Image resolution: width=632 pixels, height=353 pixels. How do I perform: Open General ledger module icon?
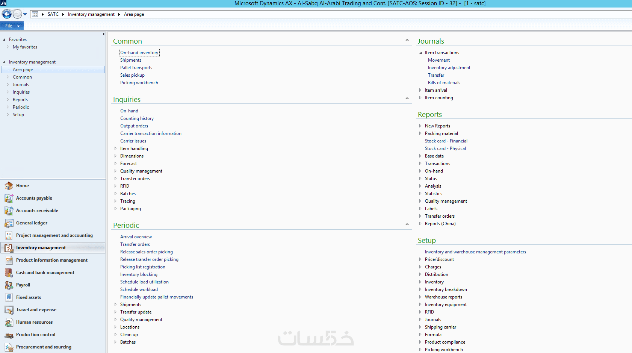(9, 223)
